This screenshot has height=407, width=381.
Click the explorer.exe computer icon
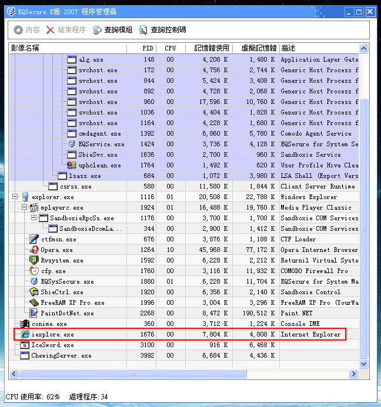(25, 197)
